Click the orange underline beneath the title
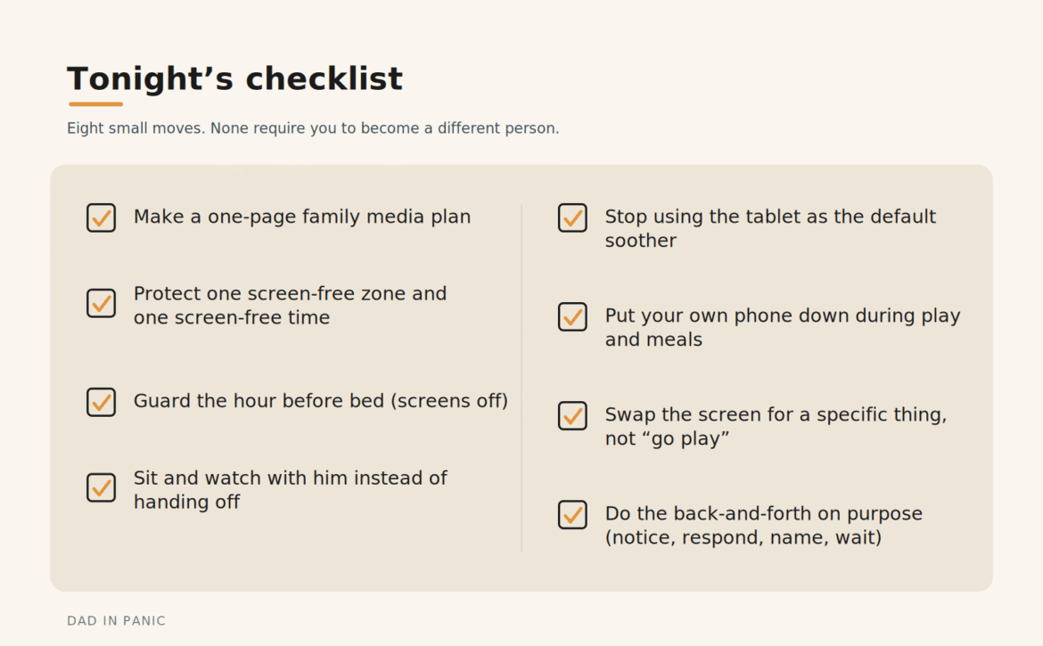Viewport: 1043px width, 646px height. coord(95,104)
